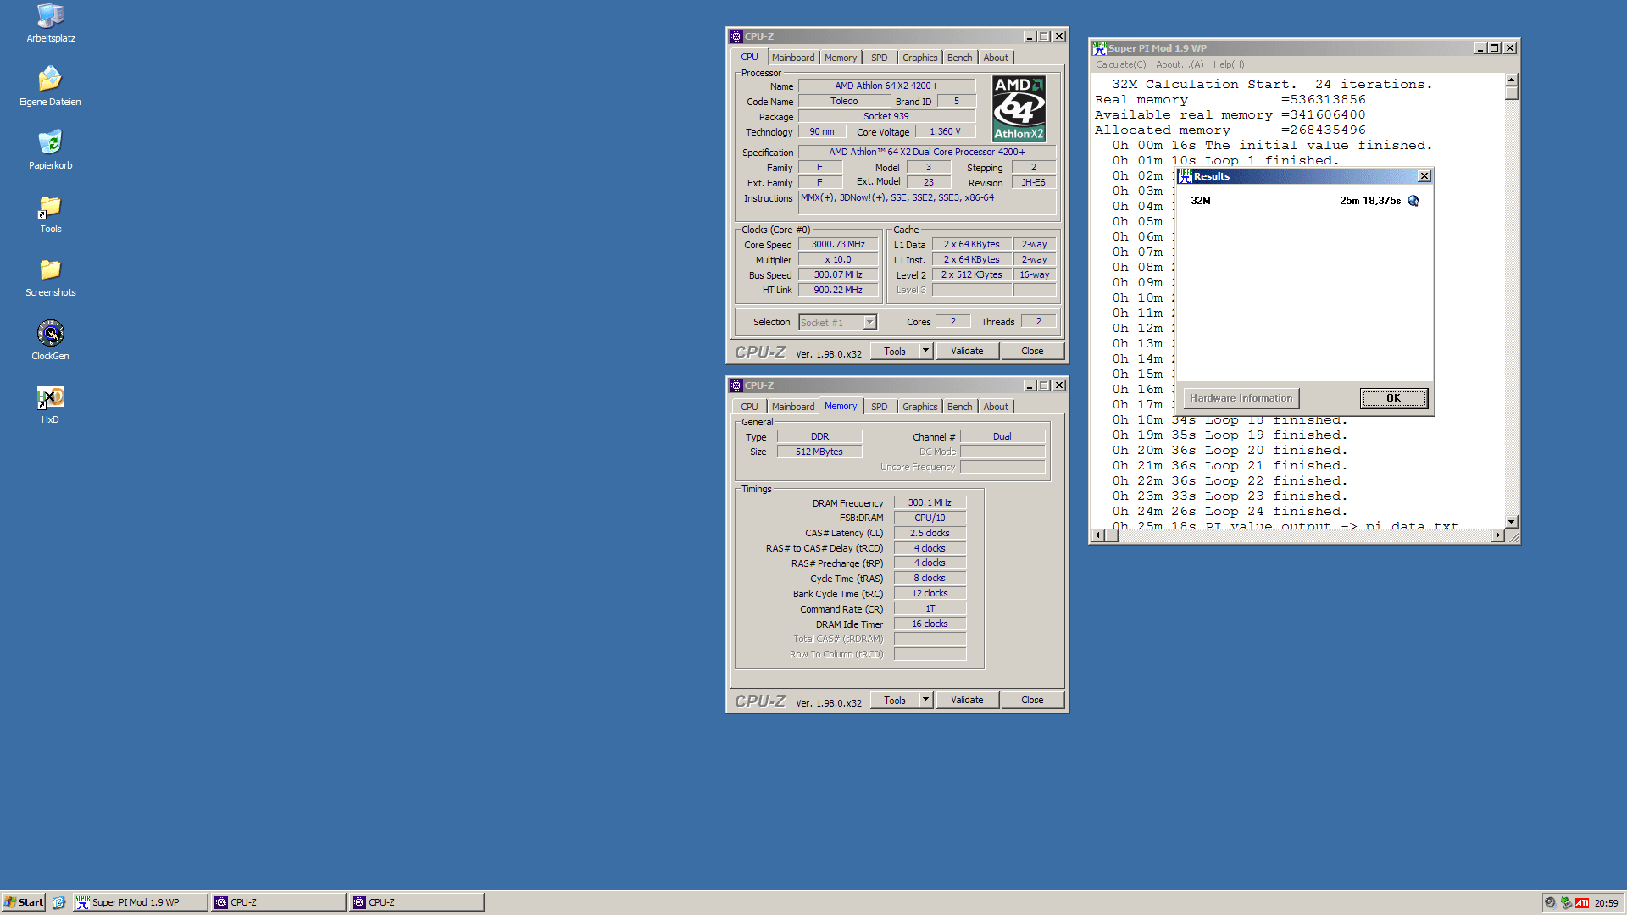This screenshot has width=1627, height=915.
Task: Open Help(H) menu in Super PI
Action: (x=1229, y=64)
